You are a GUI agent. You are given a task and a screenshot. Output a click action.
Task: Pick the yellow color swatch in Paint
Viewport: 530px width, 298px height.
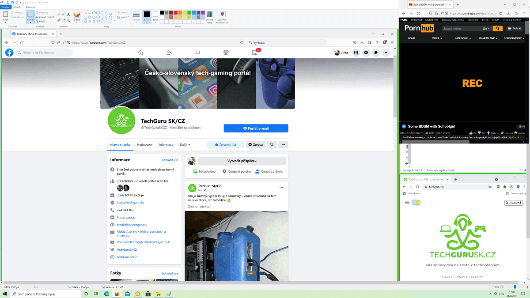click(185, 12)
